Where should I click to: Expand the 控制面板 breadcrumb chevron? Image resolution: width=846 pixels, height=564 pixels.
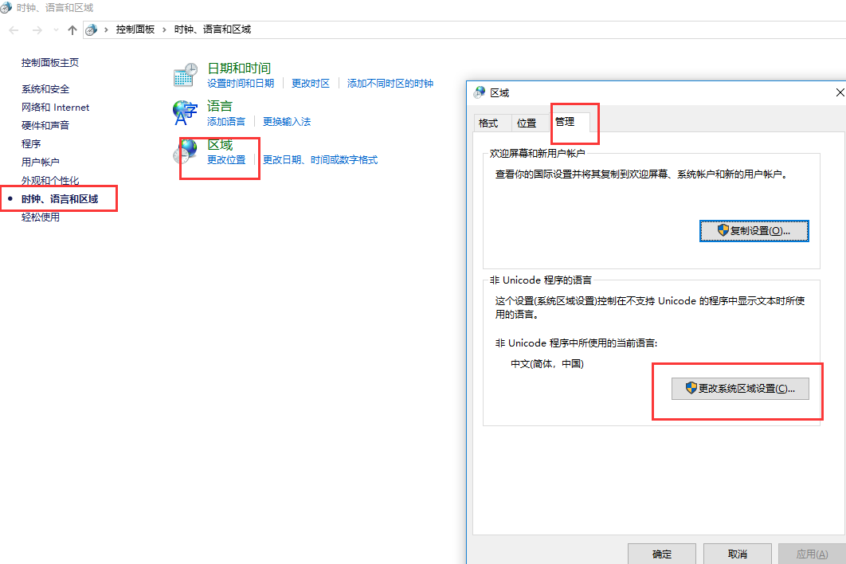click(x=164, y=29)
